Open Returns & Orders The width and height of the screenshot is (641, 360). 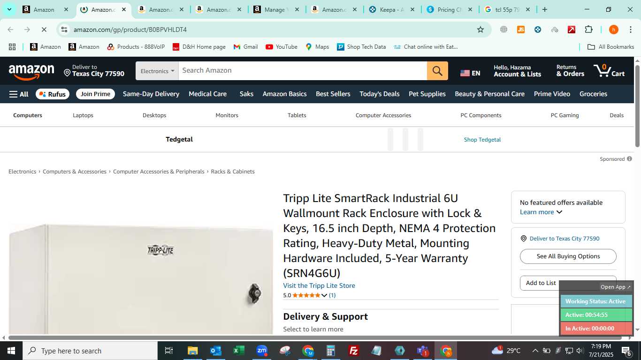(x=570, y=71)
